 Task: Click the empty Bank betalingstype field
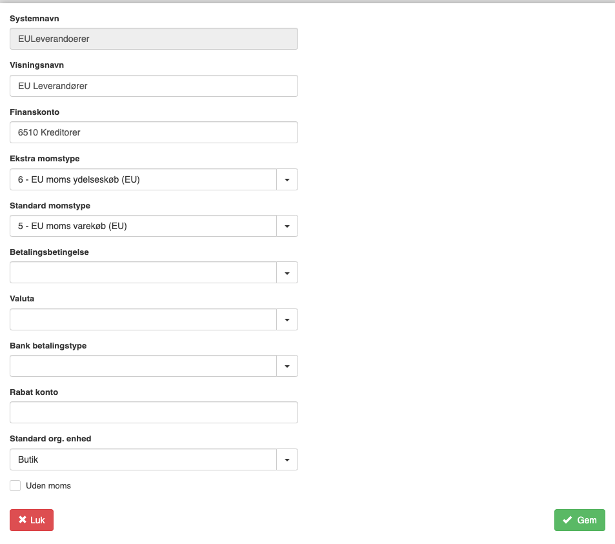143,366
